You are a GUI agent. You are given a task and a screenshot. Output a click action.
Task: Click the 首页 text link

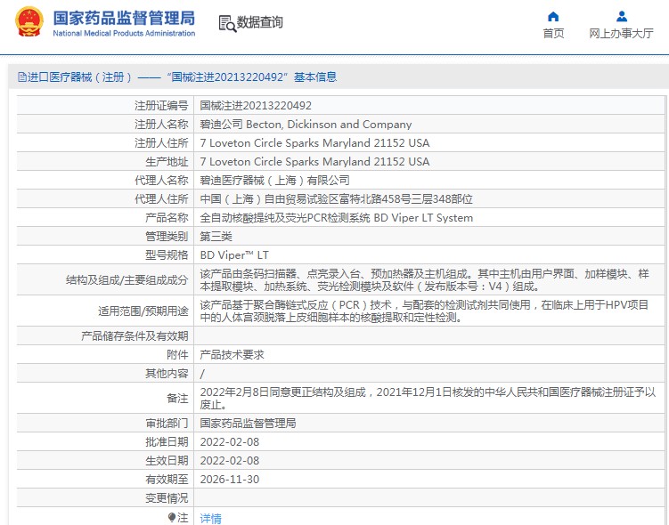click(553, 33)
